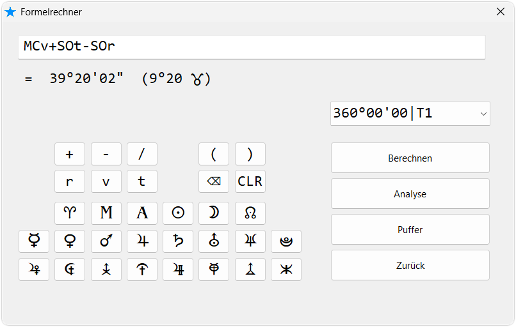Viewport: 516px width, 327px height.
Task: Clear the formula with CLR
Action: pyautogui.click(x=250, y=181)
